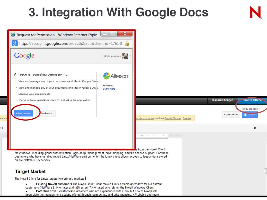267x200 pixels.
Task: Click the right indent marker on the ruler
Action: point(169,136)
